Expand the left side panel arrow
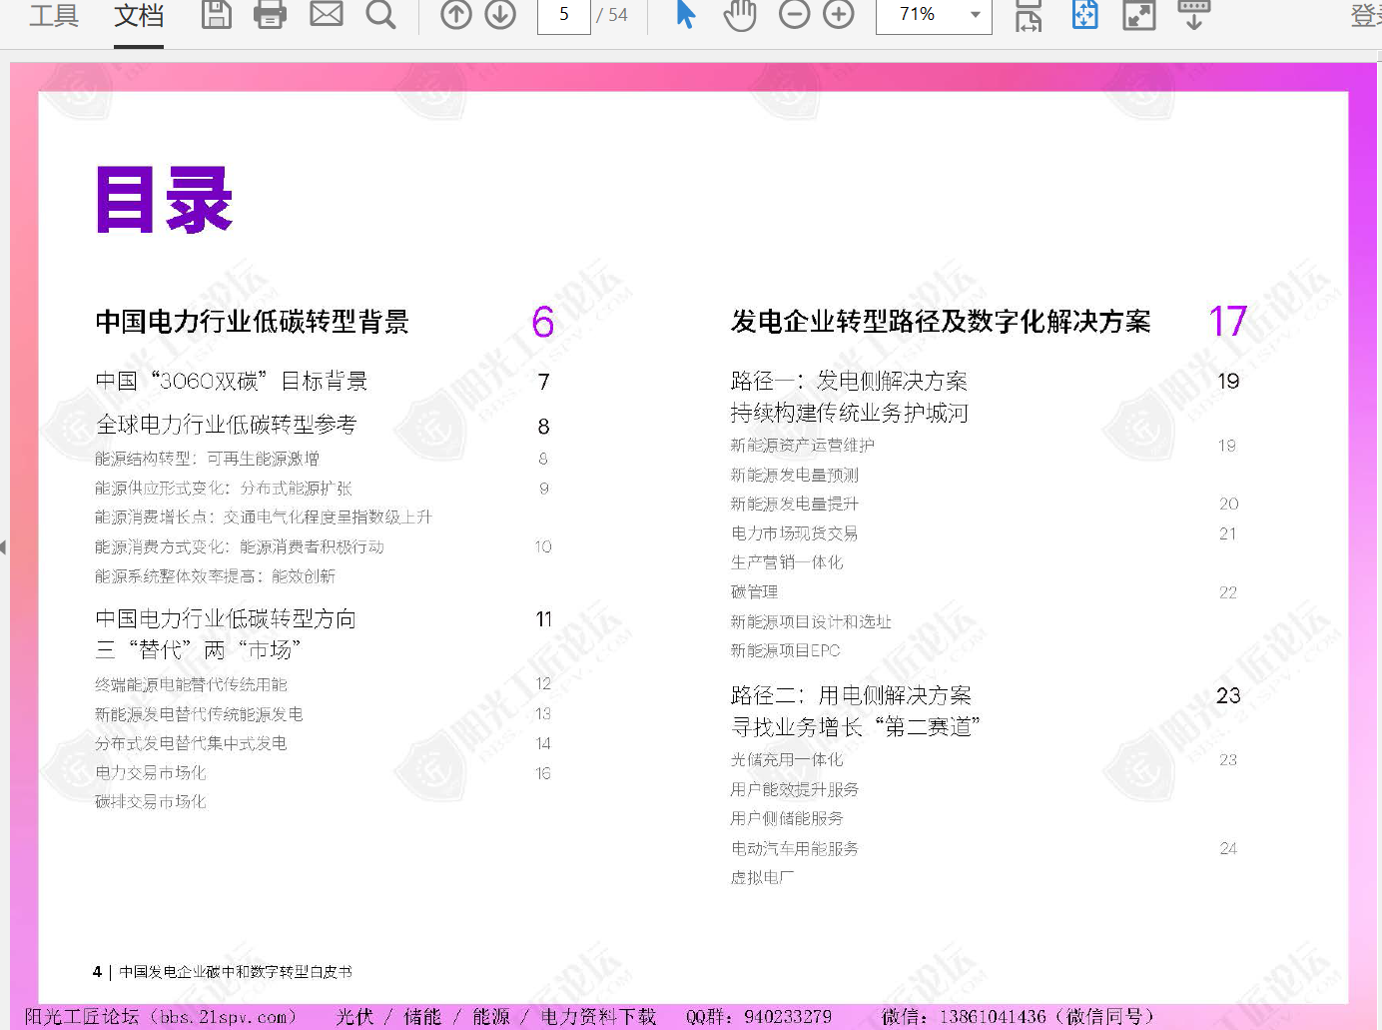The height and width of the screenshot is (1030, 1382). (x=4, y=546)
